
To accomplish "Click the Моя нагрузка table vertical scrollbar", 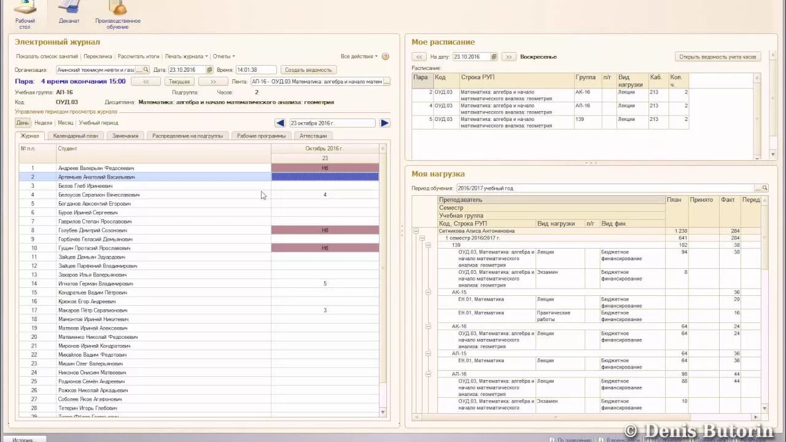I will [x=765, y=304].
